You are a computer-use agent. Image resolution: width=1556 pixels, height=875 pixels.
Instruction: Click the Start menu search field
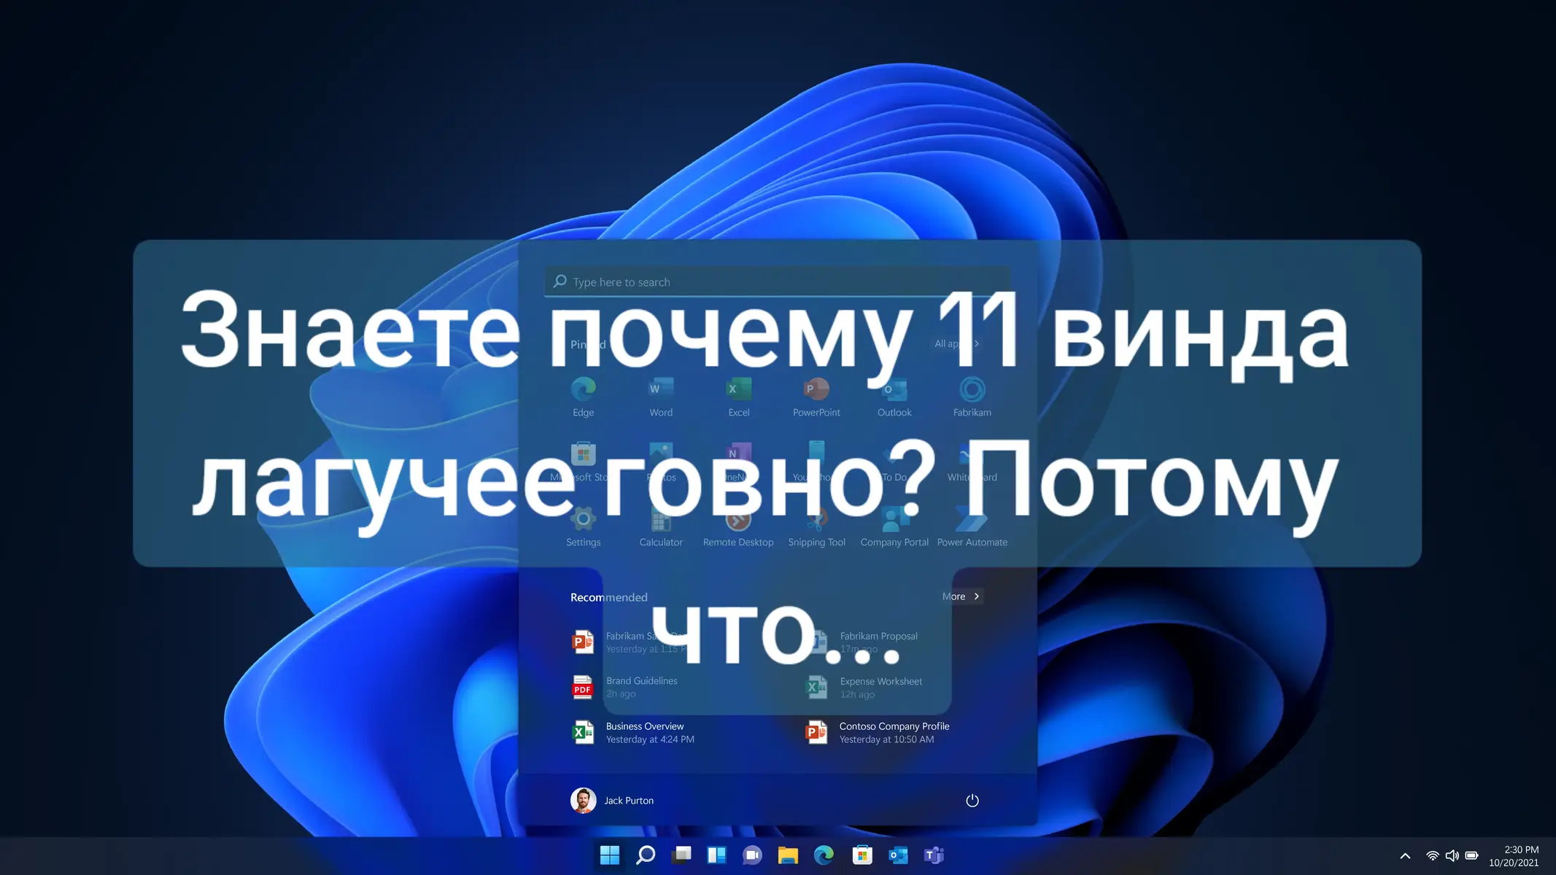point(777,281)
